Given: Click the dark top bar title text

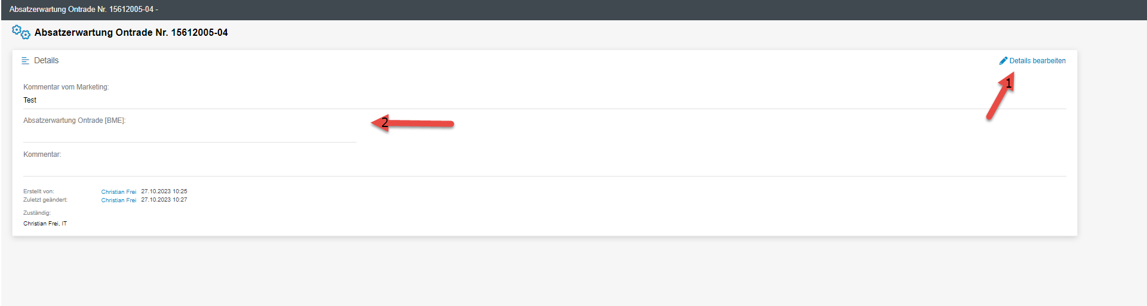Looking at the screenshot, I should [x=83, y=10].
